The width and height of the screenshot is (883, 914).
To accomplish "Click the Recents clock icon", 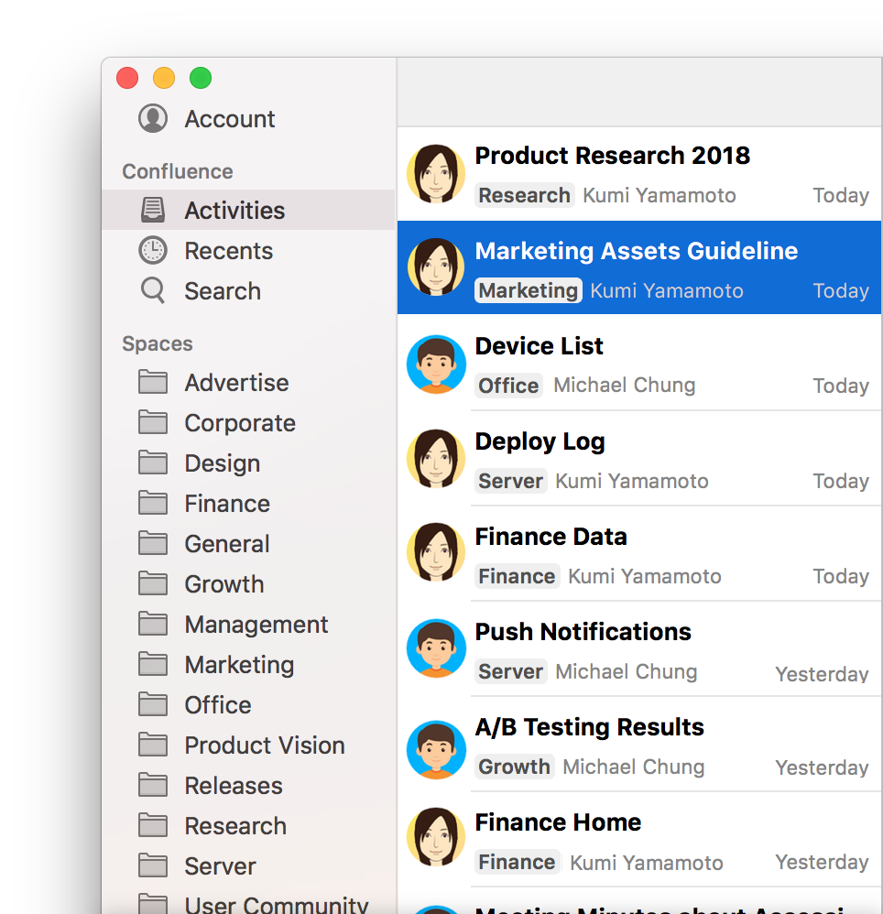I will (153, 250).
